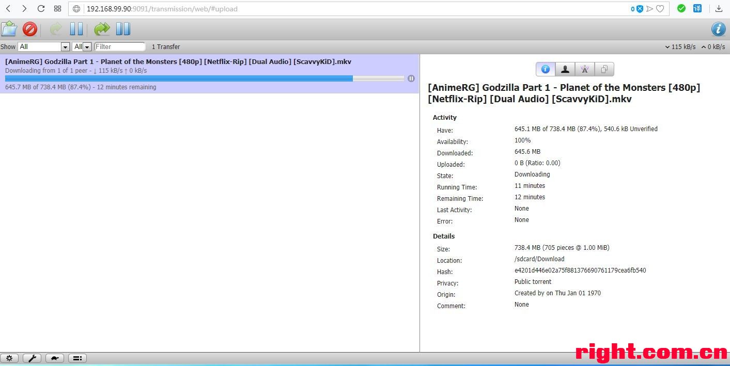This screenshot has width=730, height=366.
Task: Focus the Filter text field
Action: coord(120,46)
